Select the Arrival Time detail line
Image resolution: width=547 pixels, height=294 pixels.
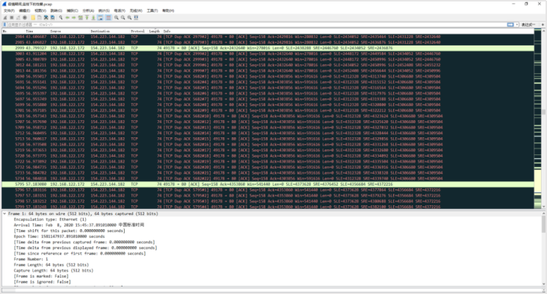click(79, 225)
